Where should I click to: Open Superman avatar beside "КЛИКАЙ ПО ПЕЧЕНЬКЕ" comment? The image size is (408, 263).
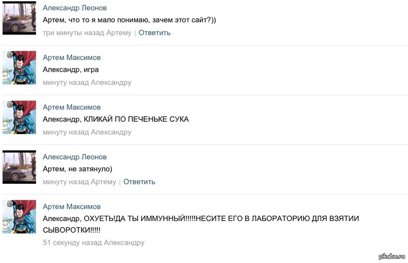tap(19, 117)
